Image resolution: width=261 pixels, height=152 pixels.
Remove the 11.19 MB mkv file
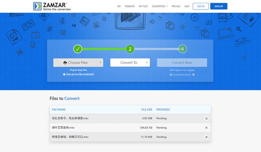coord(206,137)
